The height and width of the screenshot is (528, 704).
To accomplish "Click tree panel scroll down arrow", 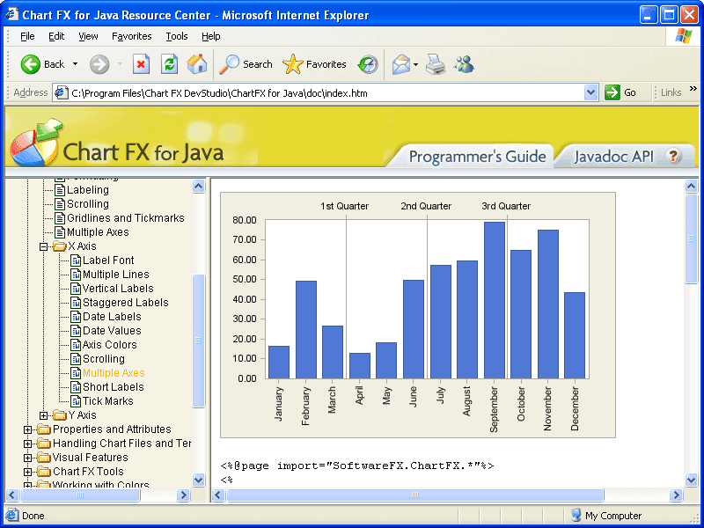I will coord(199,480).
